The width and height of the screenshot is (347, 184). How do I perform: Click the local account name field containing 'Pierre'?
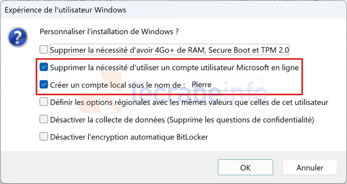click(225, 85)
